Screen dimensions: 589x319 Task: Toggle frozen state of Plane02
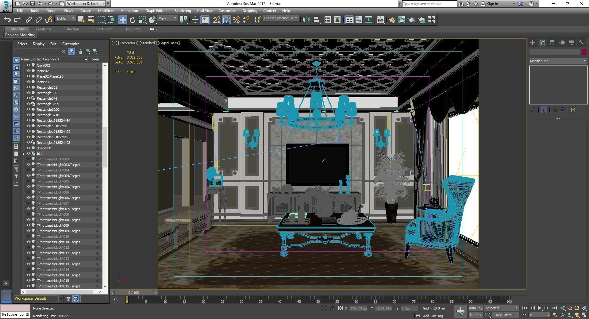tap(98, 71)
